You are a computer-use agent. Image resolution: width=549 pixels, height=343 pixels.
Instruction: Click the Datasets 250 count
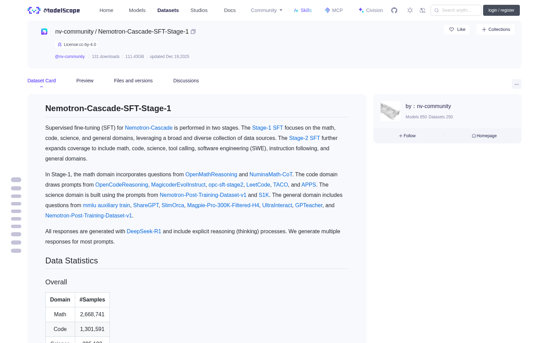(441, 117)
